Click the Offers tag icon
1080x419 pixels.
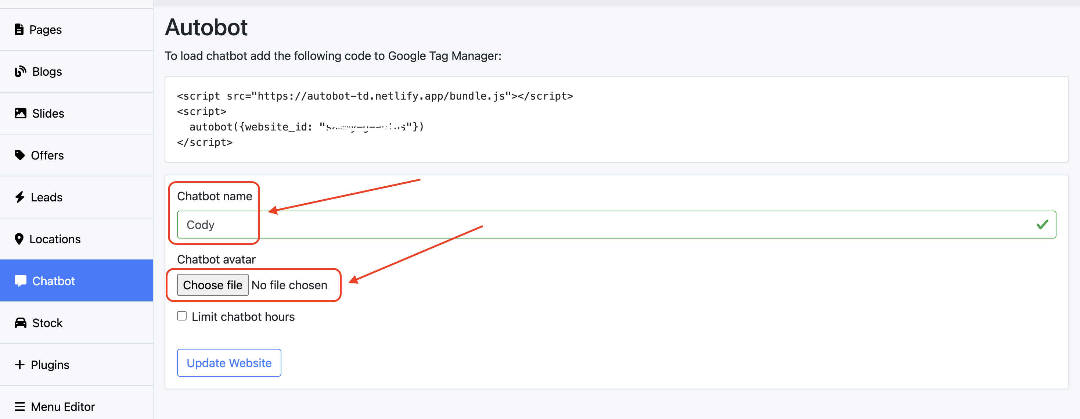click(x=19, y=155)
